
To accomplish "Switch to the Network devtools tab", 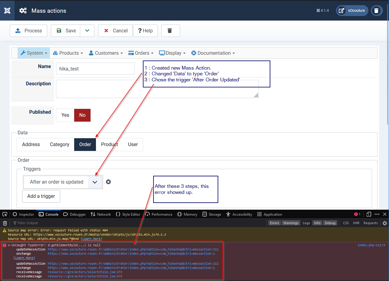I will (101, 214).
